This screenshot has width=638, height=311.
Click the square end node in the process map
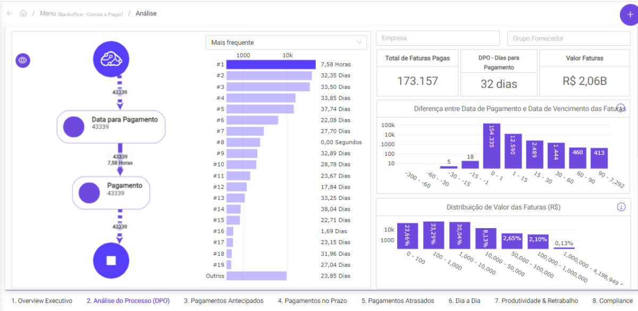coord(111,260)
